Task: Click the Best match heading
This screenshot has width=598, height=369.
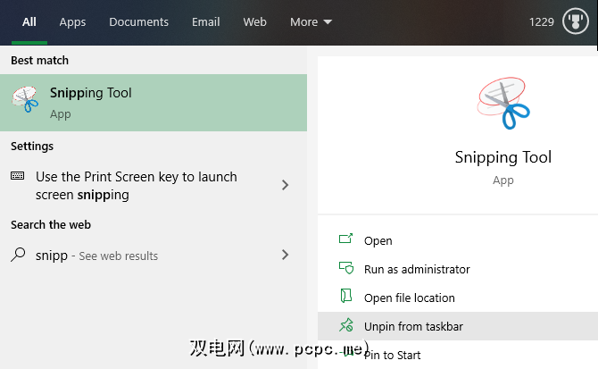Action: pyautogui.click(x=39, y=60)
